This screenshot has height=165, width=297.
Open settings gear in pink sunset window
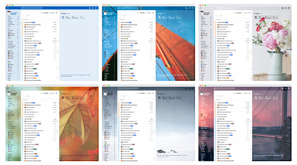(289, 88)
